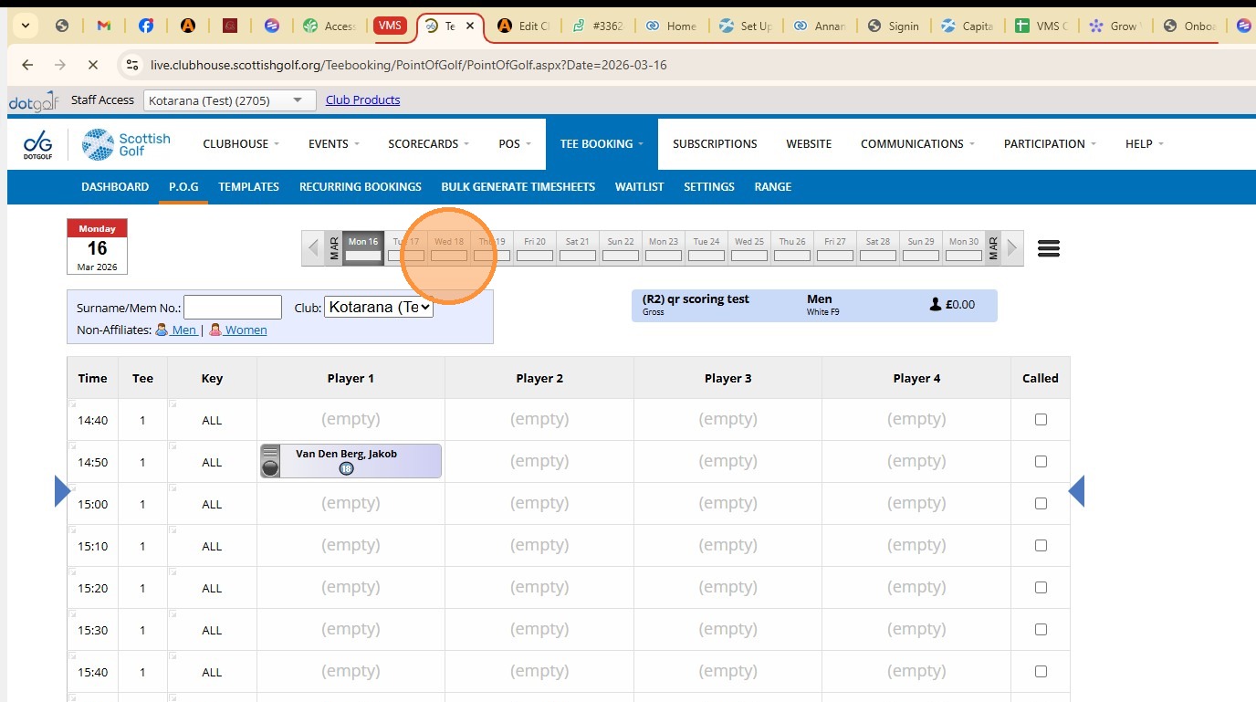Screen dimensions: 1256x702
Task: Click the Surname/Mem No. search field
Action: click(233, 308)
